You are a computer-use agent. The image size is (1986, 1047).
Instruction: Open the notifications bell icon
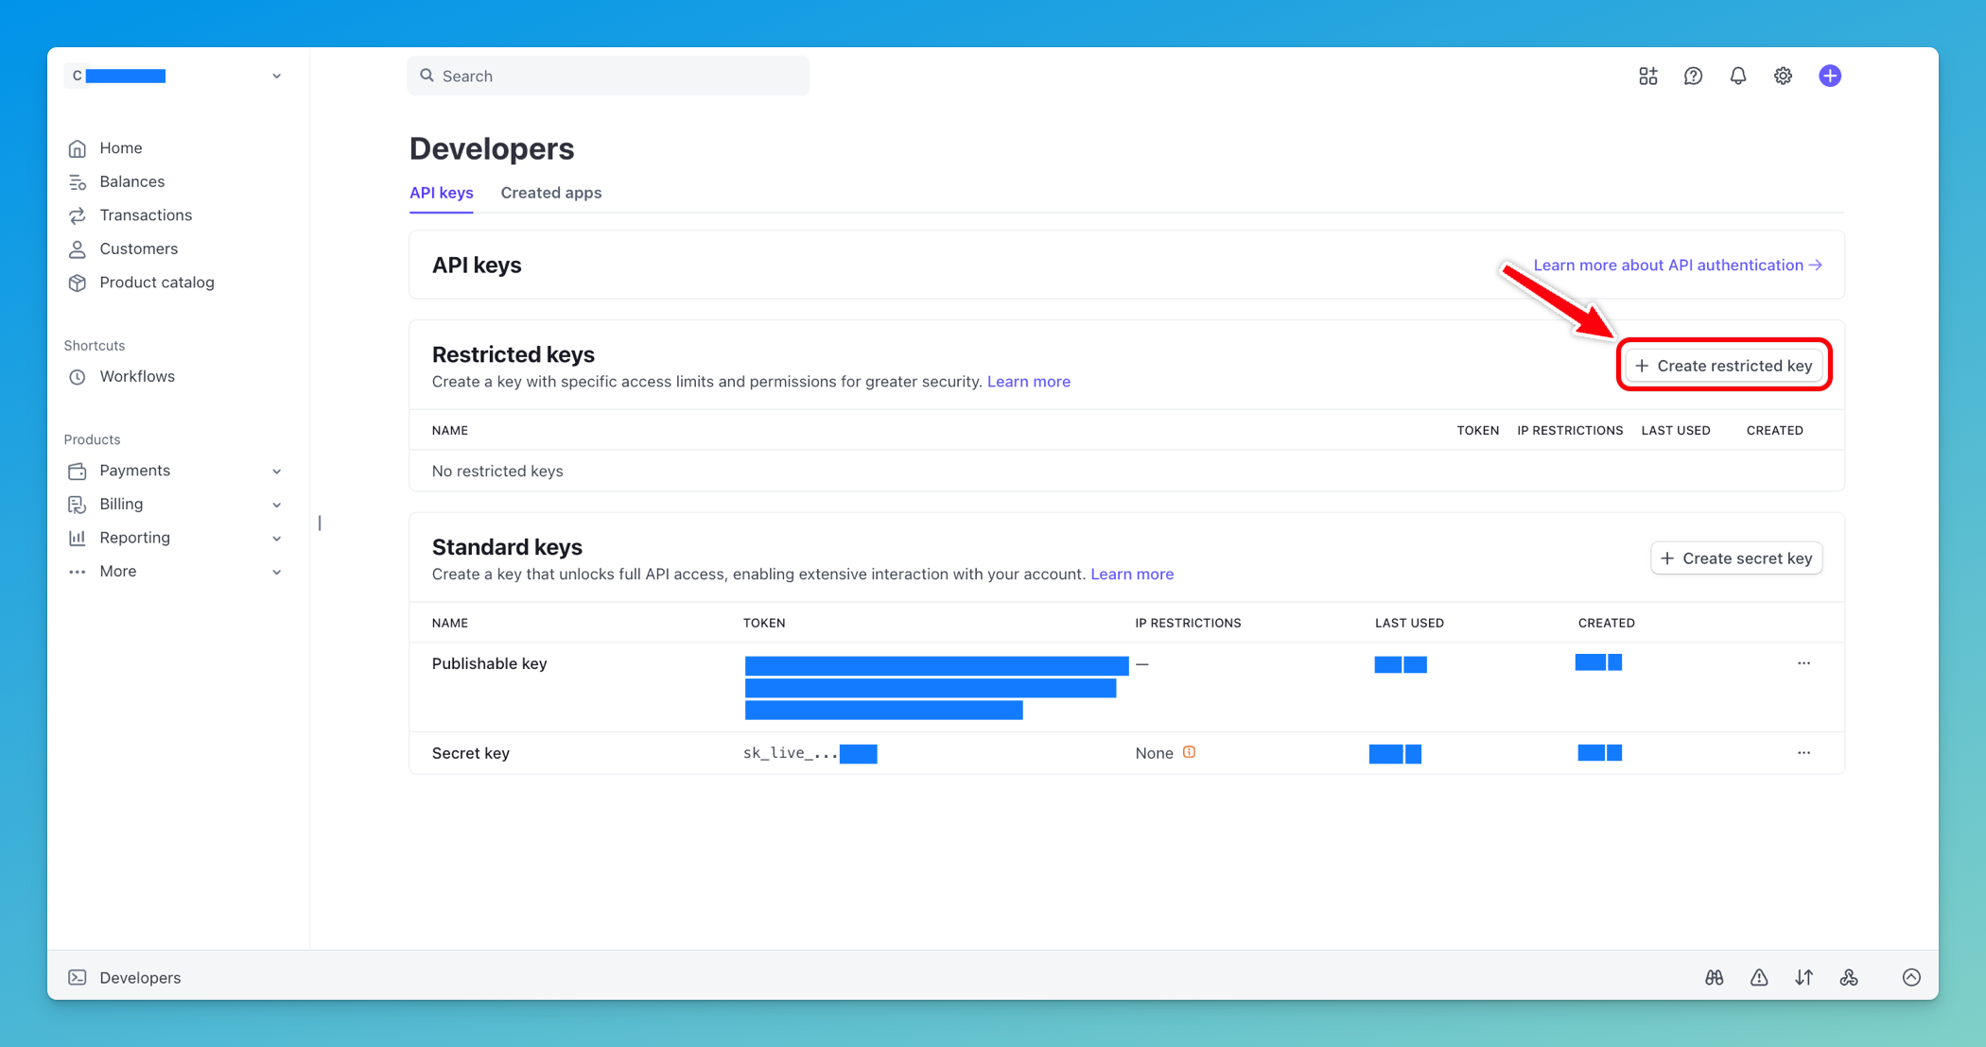tap(1738, 77)
